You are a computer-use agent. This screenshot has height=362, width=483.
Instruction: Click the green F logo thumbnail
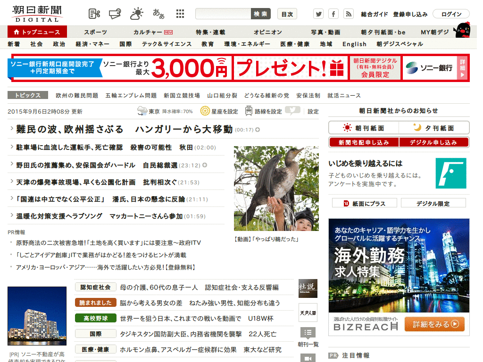pos(451,173)
